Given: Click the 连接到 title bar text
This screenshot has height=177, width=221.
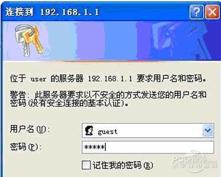Looking at the screenshot, I should 19,12.
